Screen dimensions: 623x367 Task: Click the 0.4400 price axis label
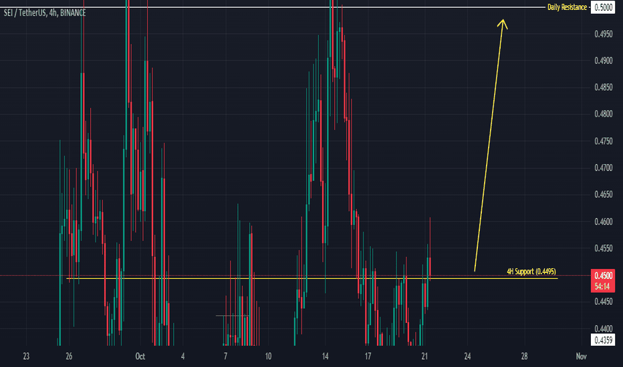click(x=603, y=328)
